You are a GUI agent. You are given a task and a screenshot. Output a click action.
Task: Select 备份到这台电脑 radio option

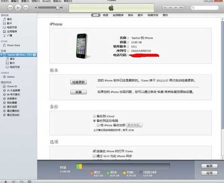[94, 121]
